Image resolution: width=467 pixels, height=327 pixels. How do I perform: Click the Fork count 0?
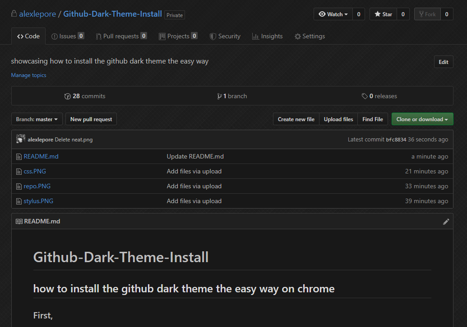447,14
